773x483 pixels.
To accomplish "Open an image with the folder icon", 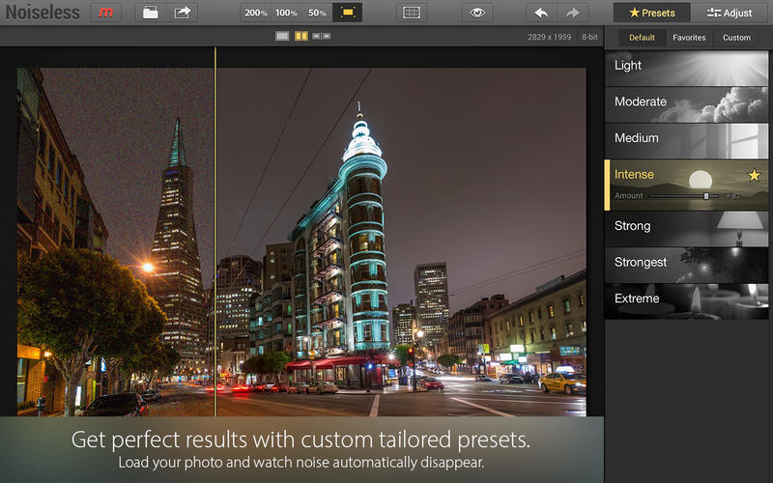I will tap(150, 13).
